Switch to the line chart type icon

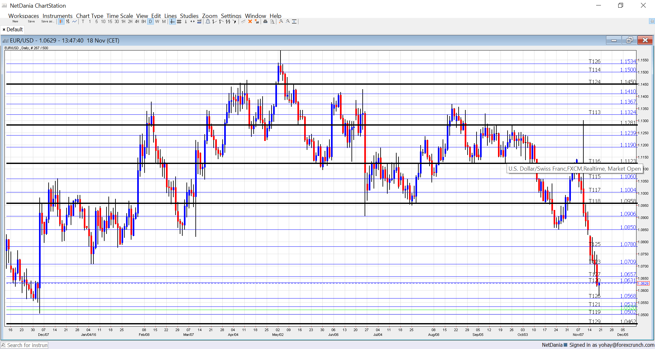(74, 21)
